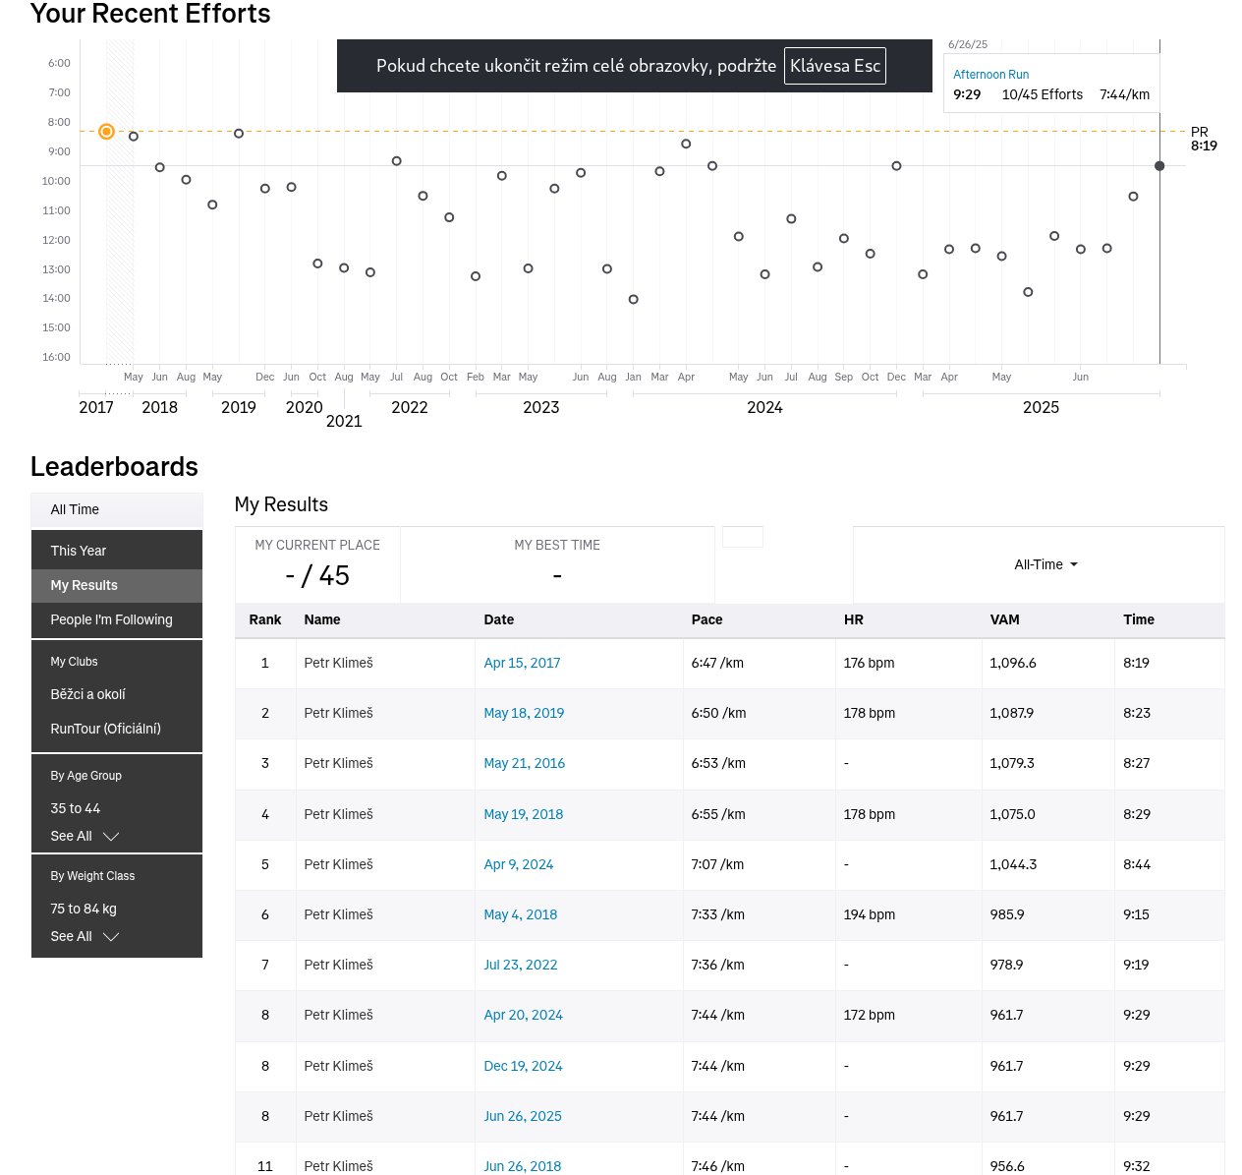Click the My Results sidebar tab
This screenshot has height=1175, width=1242.
(117, 585)
